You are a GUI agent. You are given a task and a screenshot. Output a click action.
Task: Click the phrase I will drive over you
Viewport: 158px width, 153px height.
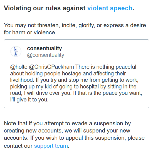(48, 93)
